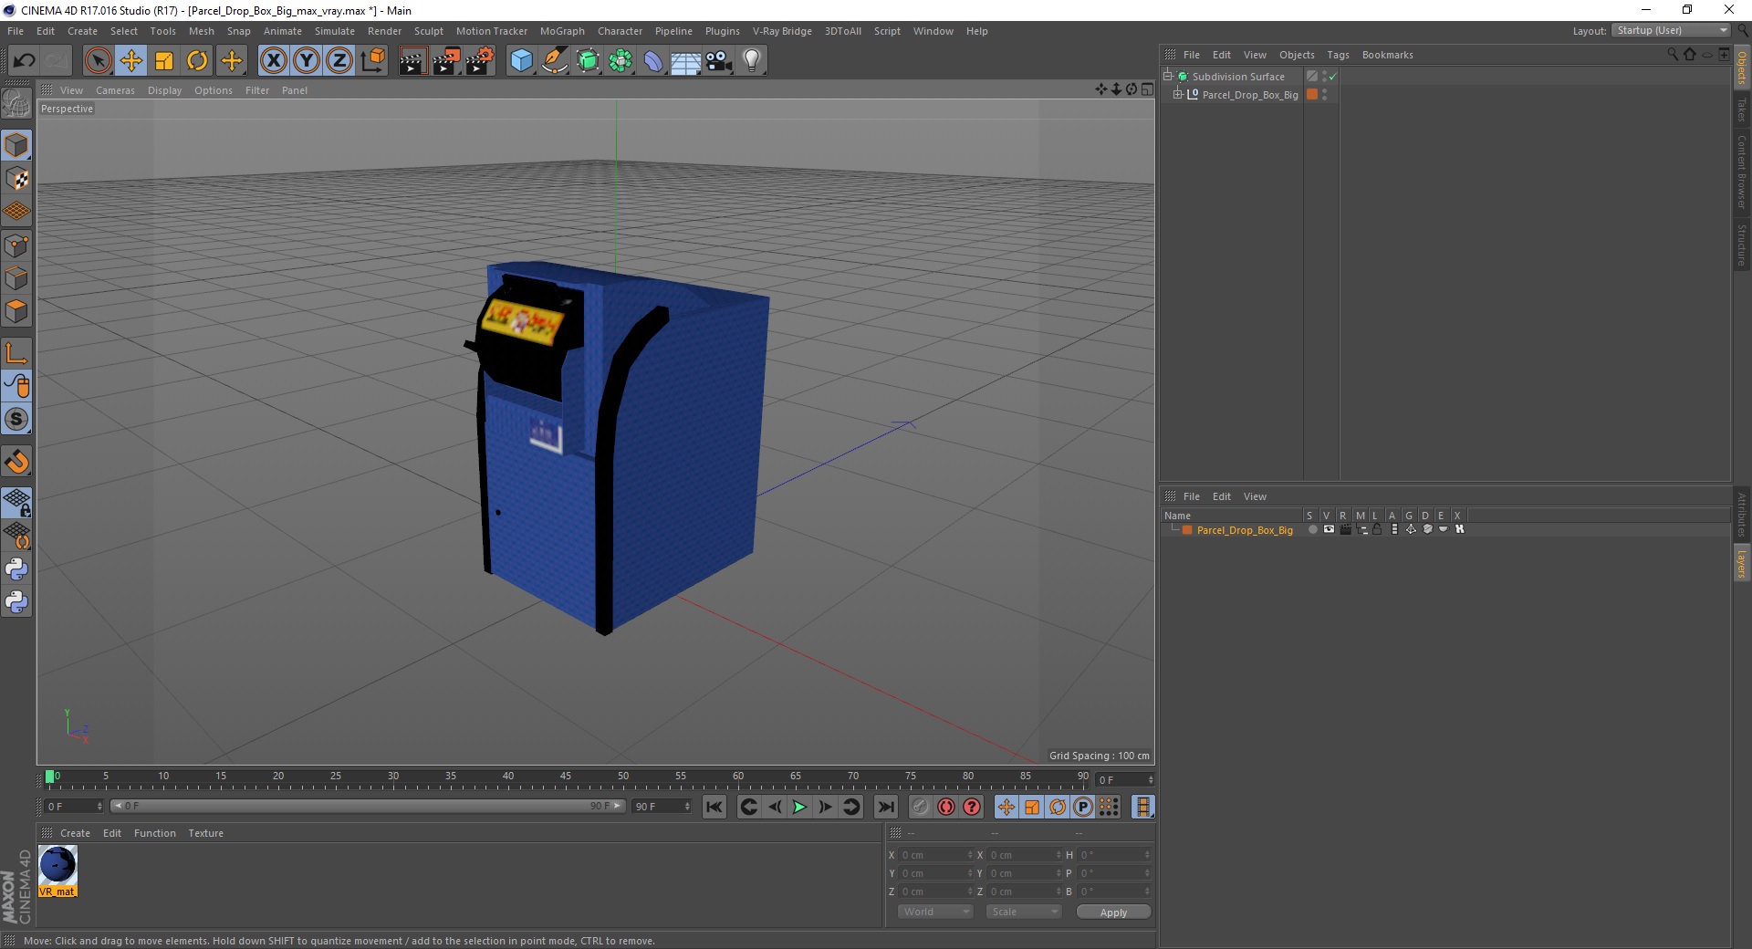Open the Array modeling objects icon

click(620, 60)
